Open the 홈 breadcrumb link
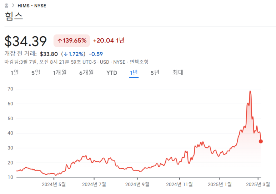The image size is (276, 194). point(6,6)
